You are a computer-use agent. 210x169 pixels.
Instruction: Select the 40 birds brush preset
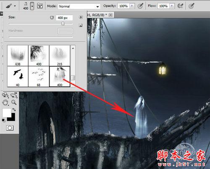[18, 76]
